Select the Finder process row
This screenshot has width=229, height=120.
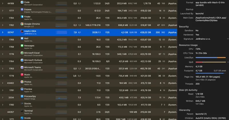(88, 18)
